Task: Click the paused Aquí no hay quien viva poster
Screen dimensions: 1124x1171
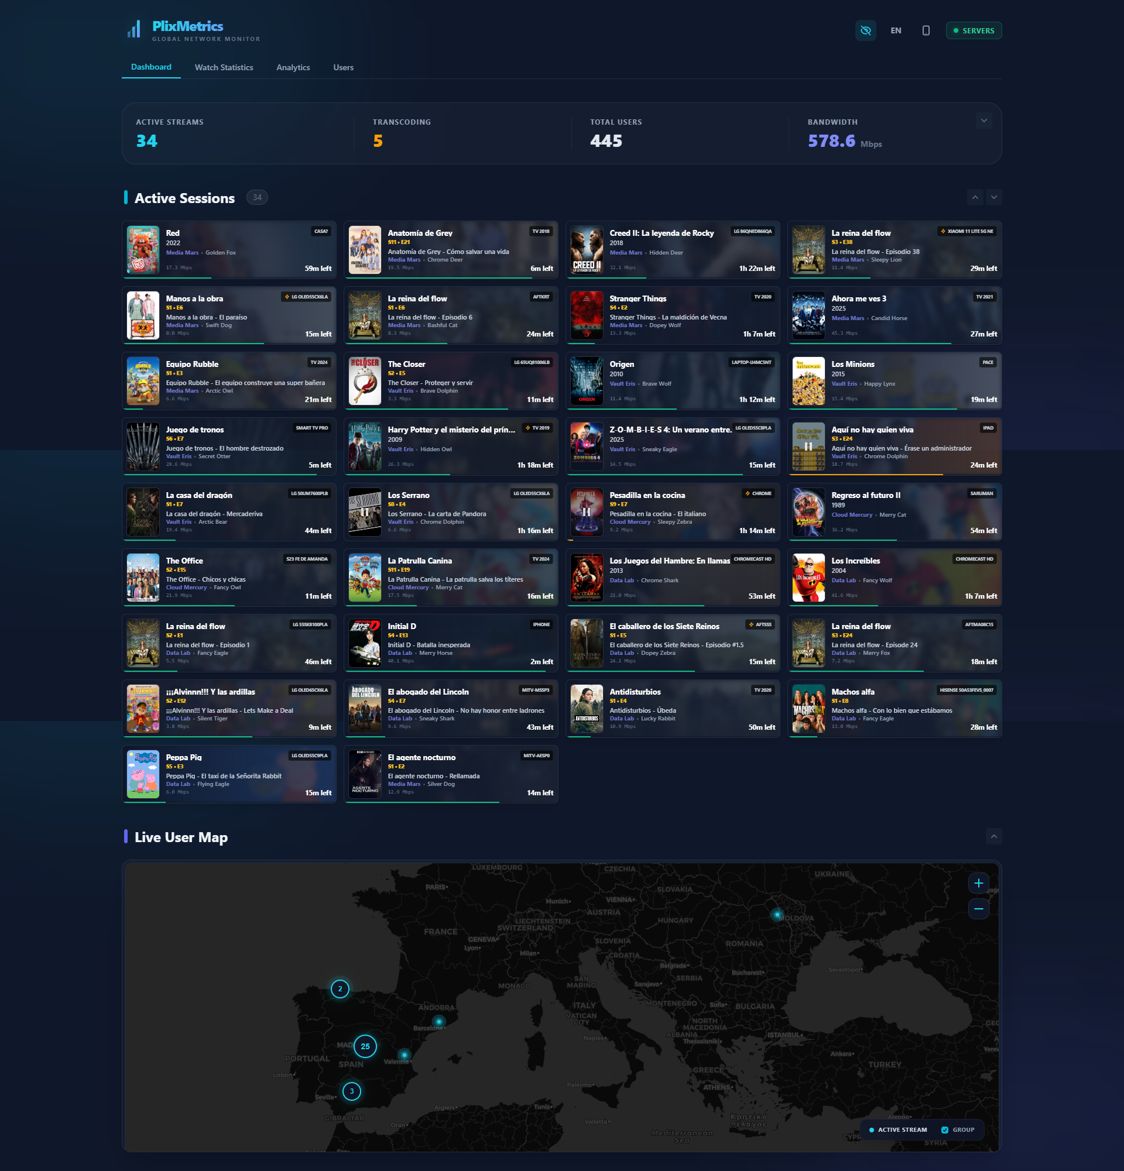Action: 808,447
